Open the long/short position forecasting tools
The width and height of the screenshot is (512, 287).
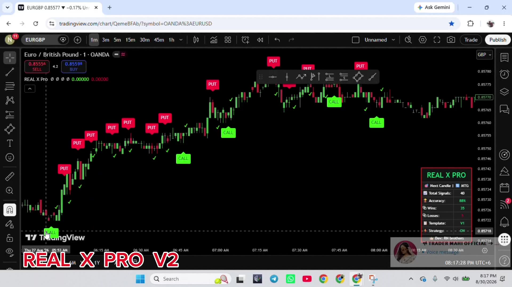[10, 115]
